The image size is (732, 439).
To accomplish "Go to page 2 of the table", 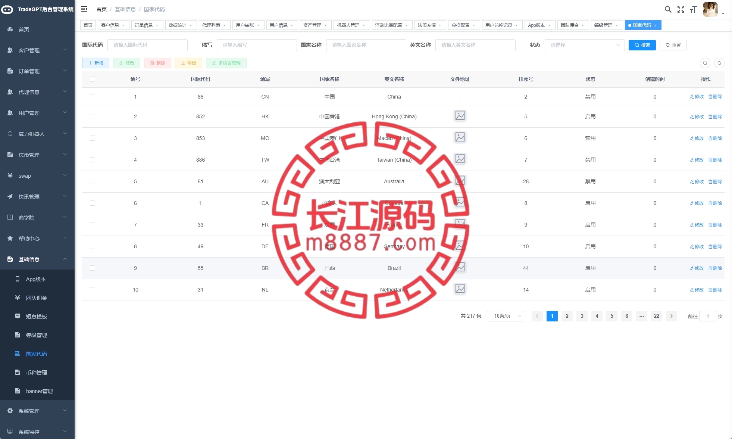I will click(x=567, y=316).
